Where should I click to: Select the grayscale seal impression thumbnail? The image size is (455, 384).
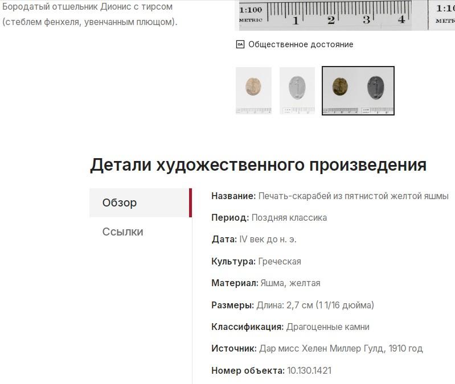tap(297, 90)
